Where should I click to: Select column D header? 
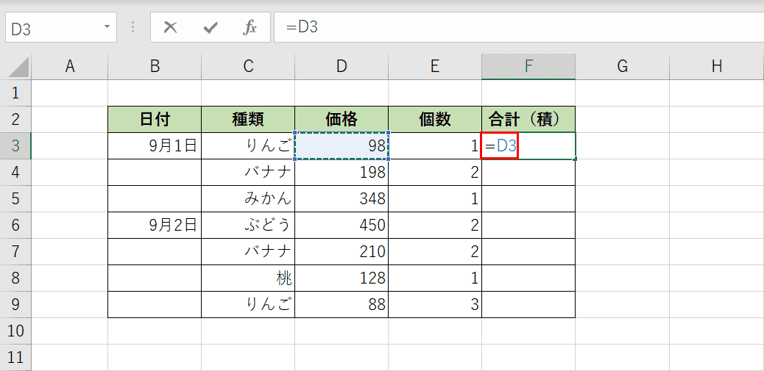pyautogui.click(x=342, y=67)
